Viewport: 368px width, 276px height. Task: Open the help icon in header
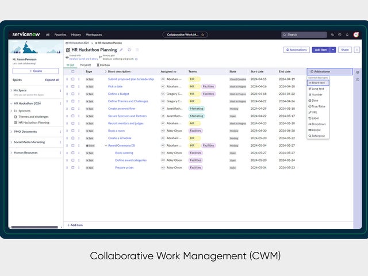340,34
